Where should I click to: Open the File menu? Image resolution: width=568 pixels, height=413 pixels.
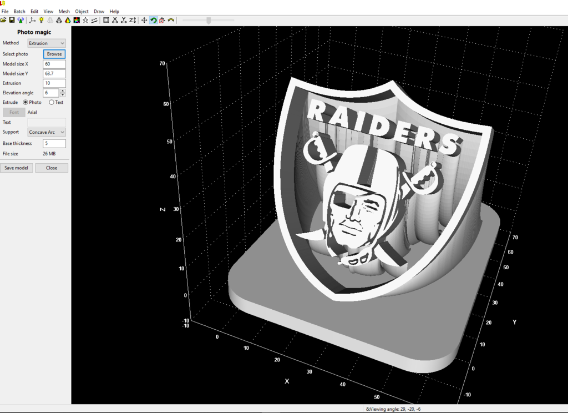pos(5,11)
